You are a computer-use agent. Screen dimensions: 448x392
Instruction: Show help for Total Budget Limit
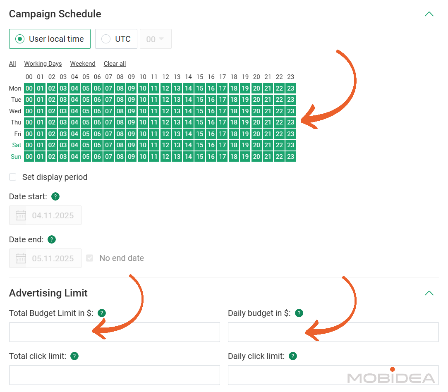102,313
